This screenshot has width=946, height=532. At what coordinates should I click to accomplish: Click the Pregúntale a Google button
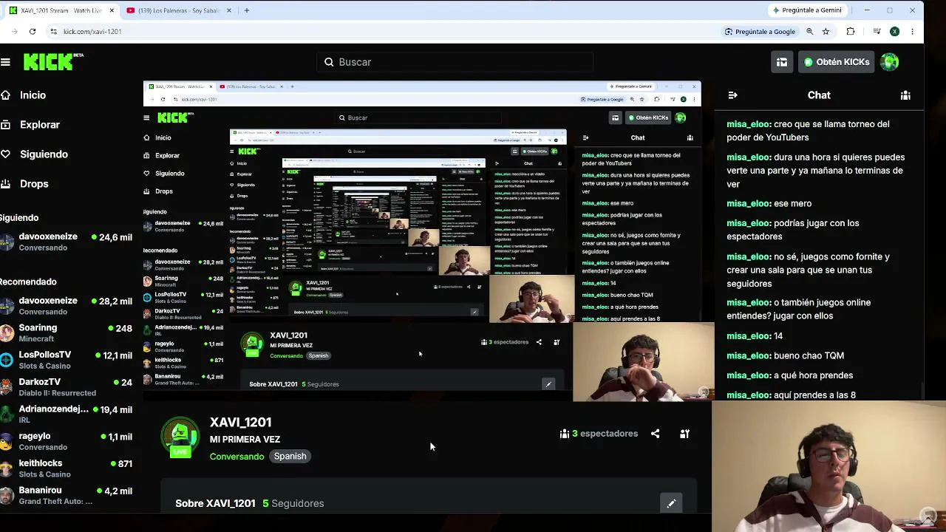760,32
